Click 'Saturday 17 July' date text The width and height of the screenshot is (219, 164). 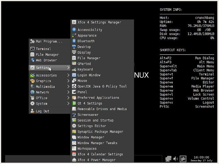pyautogui.click(x=202, y=161)
